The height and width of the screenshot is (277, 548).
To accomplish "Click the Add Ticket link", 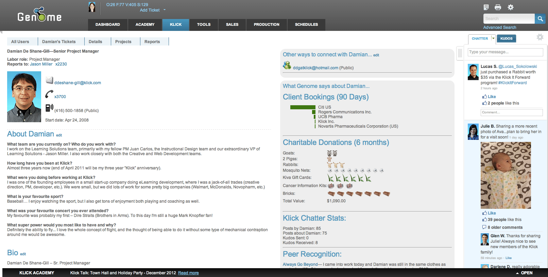I will (x=150, y=10).
